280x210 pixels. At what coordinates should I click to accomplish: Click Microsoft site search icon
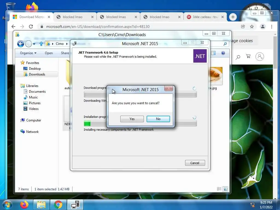pos(238,57)
